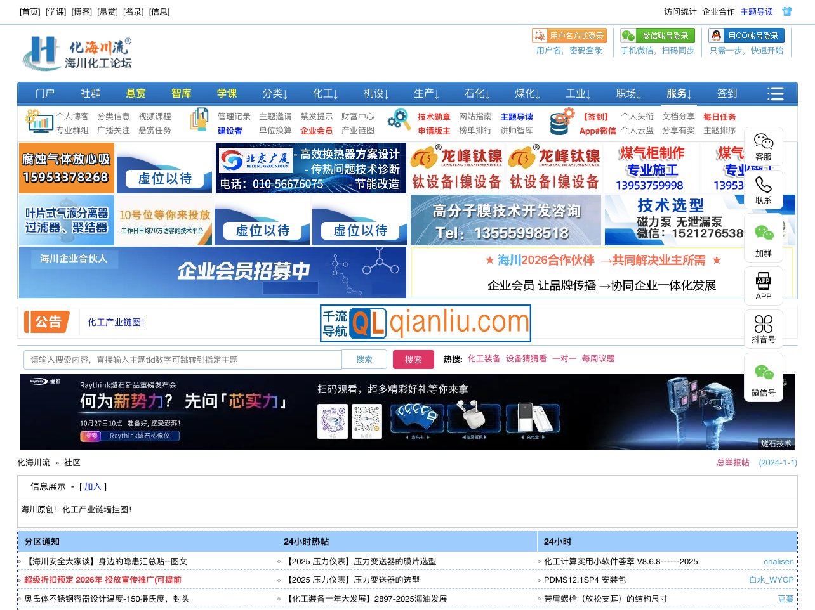
Task: Select the 门户 navigation tab
Action: (44, 94)
